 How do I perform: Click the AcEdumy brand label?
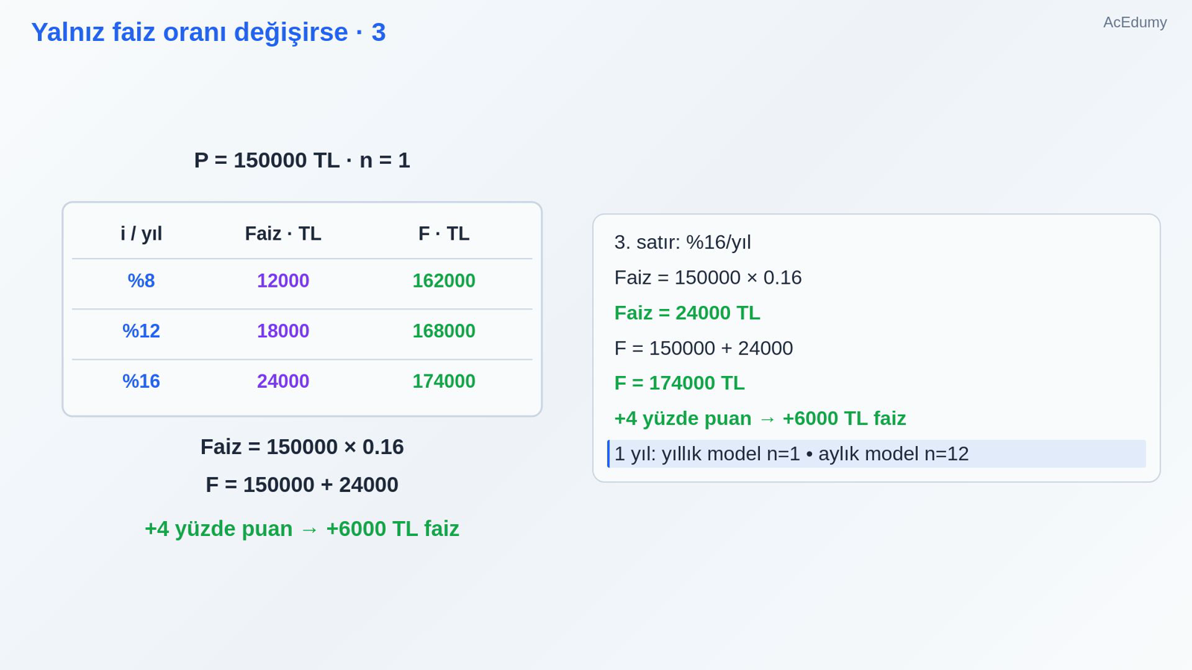click(1135, 22)
